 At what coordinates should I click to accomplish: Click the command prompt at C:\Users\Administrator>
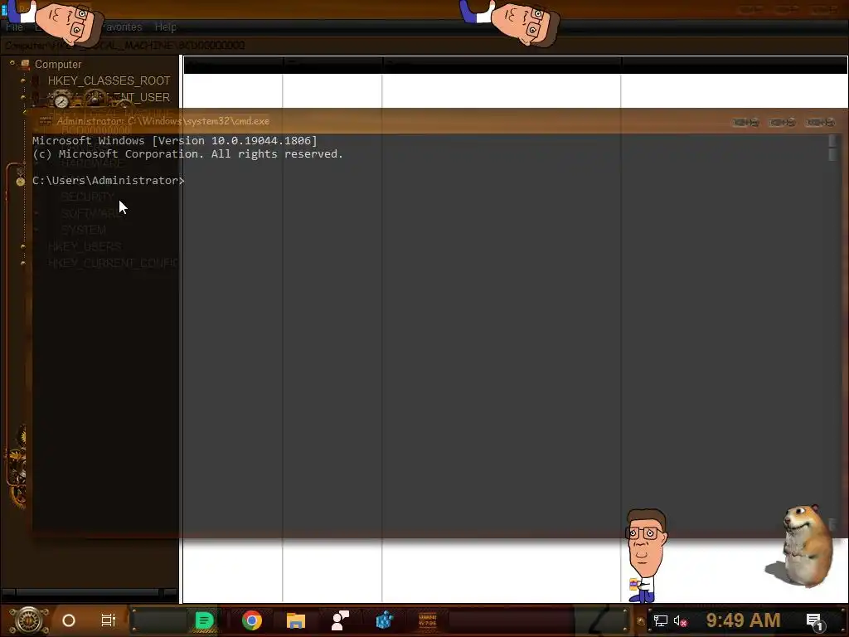pyautogui.click(x=109, y=180)
